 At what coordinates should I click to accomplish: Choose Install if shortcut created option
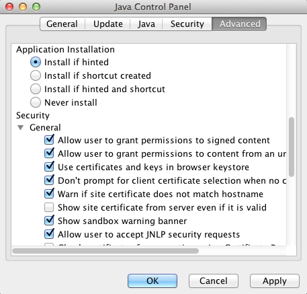tap(36, 75)
